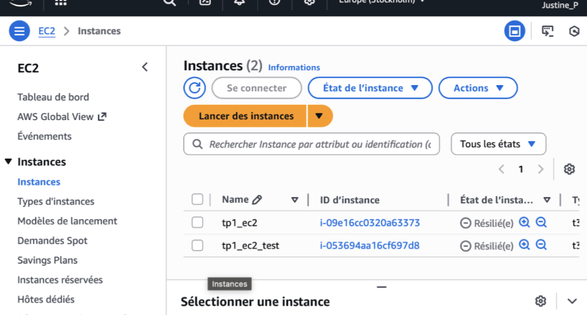This screenshot has width=587, height=315.
Task: Open the AWS services grid menu
Action: coord(61,2)
